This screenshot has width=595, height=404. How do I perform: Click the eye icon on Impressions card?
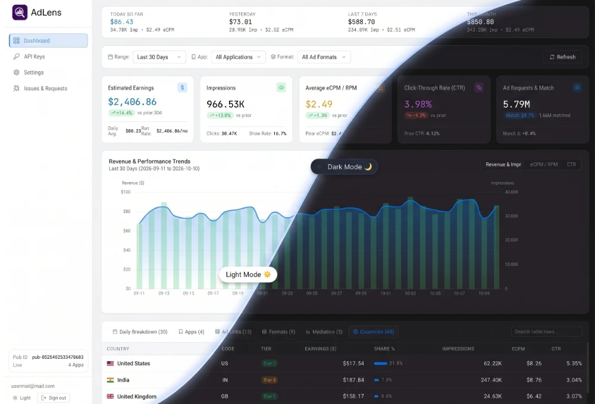(x=281, y=87)
